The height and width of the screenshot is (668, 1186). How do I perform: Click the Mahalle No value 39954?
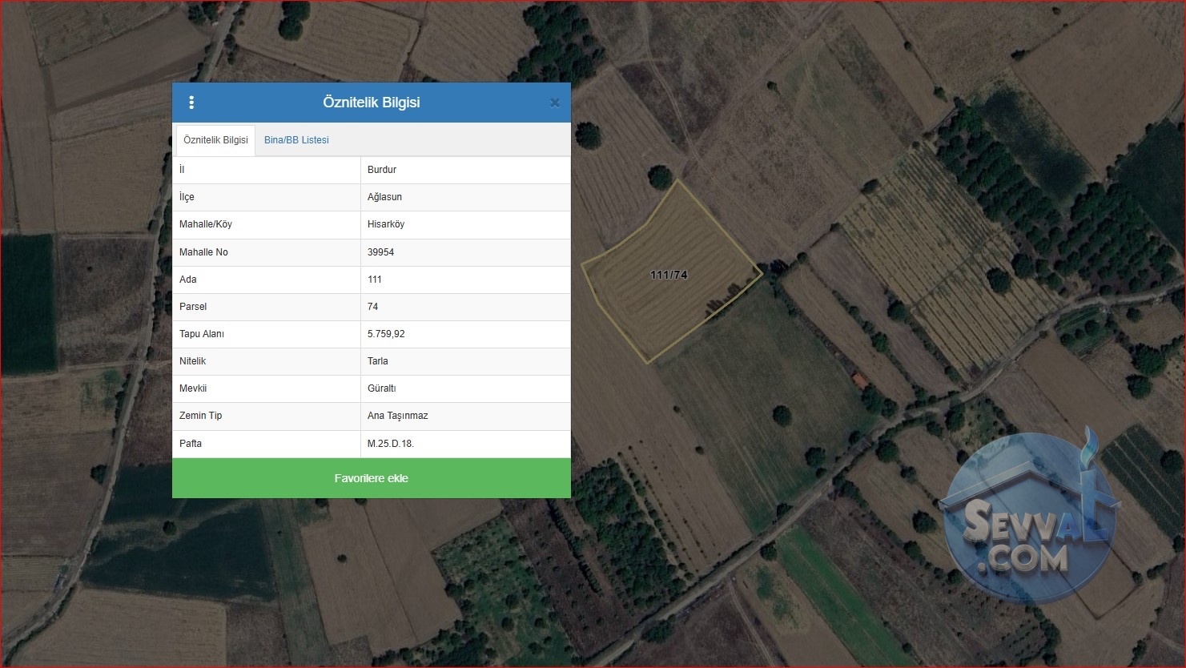380,252
